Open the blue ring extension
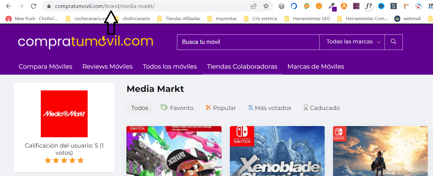This screenshot has height=176, width=433. tap(294, 6)
